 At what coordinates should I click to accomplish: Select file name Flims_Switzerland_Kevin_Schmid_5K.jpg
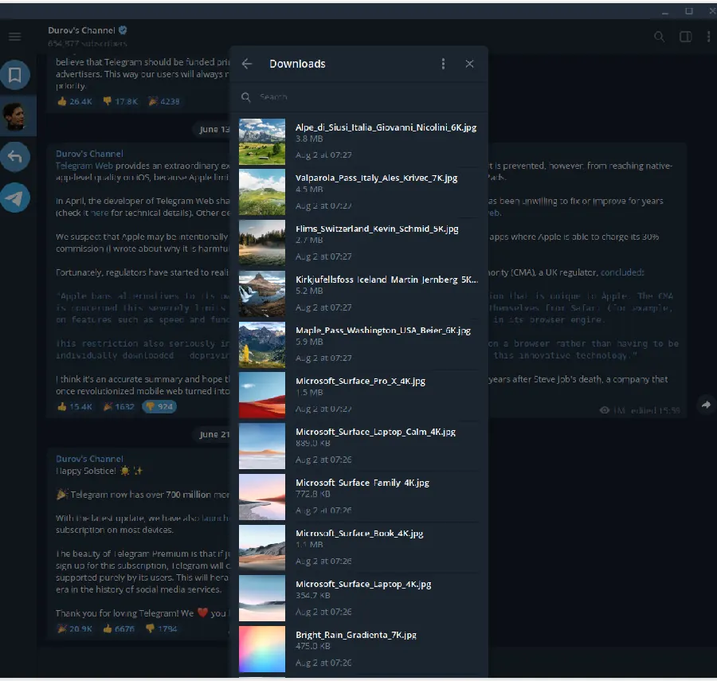pyautogui.click(x=377, y=229)
